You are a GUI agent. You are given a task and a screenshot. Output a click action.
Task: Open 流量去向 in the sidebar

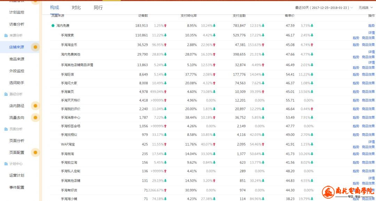(x=17, y=117)
